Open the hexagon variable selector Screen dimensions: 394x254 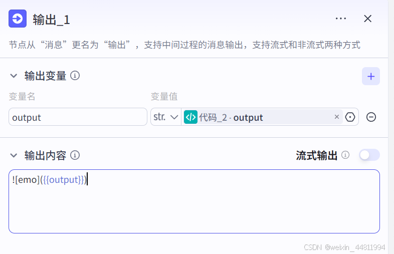pos(350,117)
